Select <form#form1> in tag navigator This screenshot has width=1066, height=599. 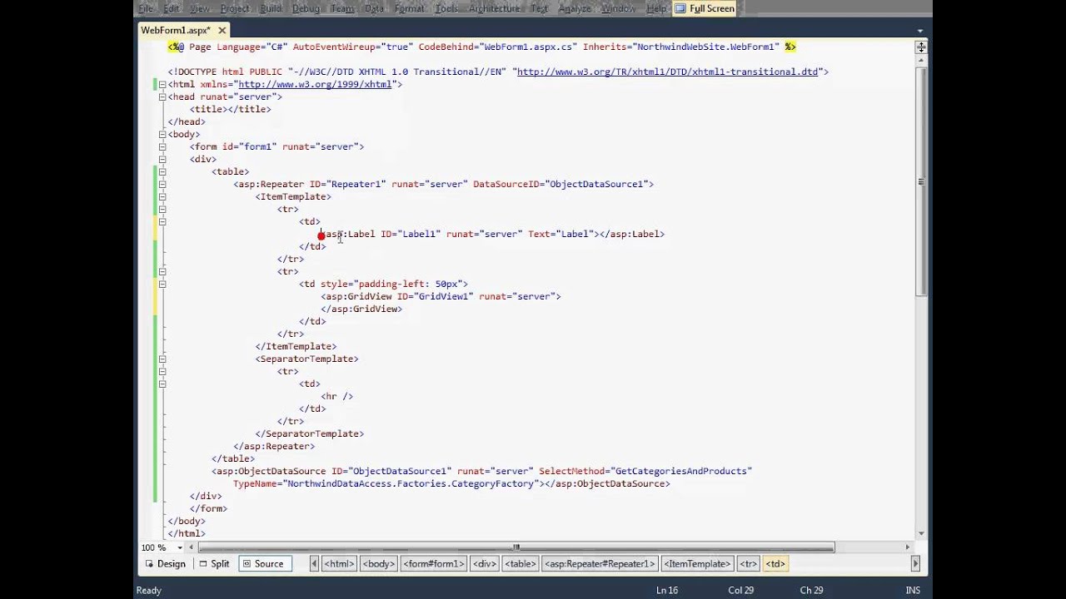tap(433, 563)
